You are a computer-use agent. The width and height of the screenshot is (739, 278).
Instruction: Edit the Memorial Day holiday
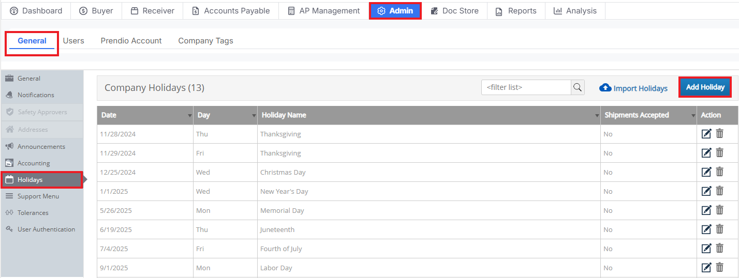pos(706,210)
